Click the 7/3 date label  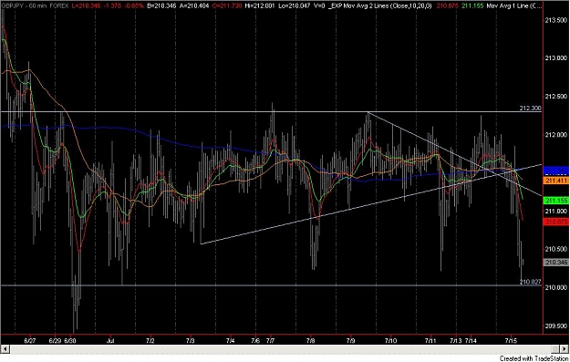point(190,340)
